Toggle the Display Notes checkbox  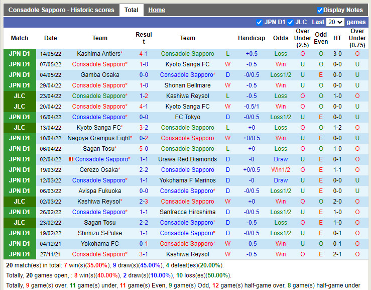[320, 10]
